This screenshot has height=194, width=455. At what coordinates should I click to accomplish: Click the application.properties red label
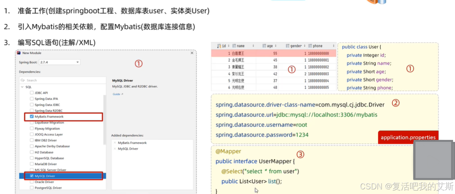[408, 137]
